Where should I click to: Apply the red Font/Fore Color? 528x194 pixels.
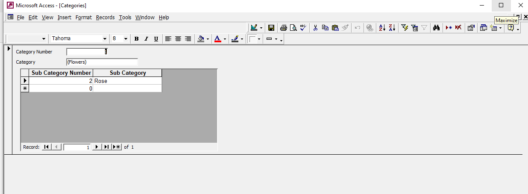coord(217,38)
